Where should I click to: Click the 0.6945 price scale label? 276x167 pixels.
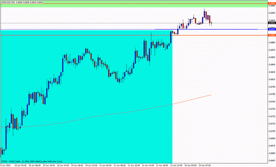tap(272, 13)
